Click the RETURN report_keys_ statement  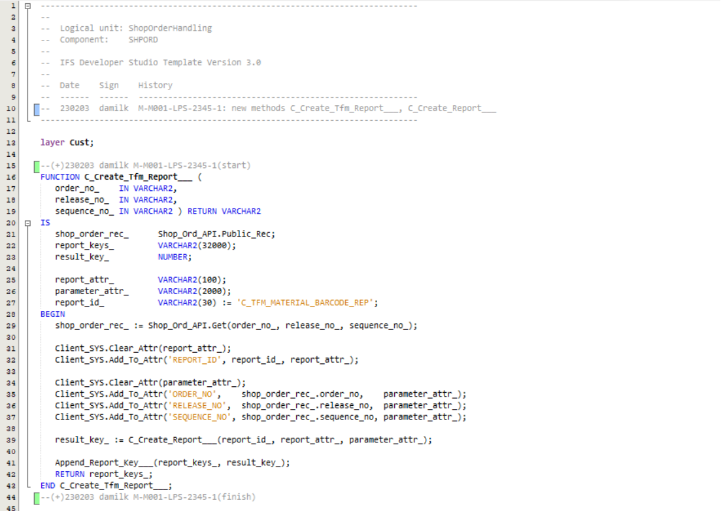coord(103,474)
